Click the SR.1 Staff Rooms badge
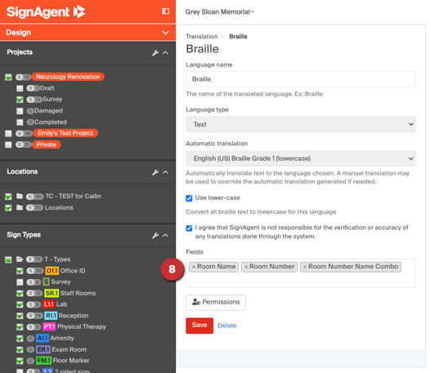This screenshot has height=373, width=430. click(52, 293)
